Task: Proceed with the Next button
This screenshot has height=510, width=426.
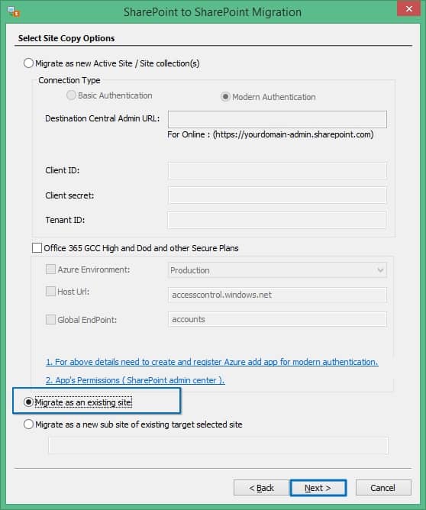Action: click(x=318, y=488)
